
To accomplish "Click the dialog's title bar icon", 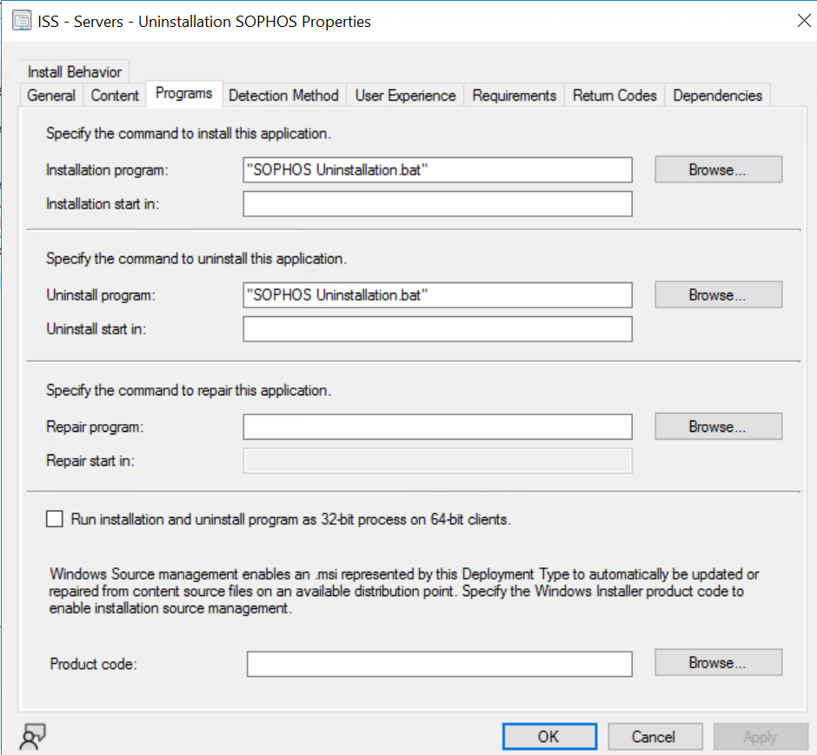I will click(x=21, y=20).
